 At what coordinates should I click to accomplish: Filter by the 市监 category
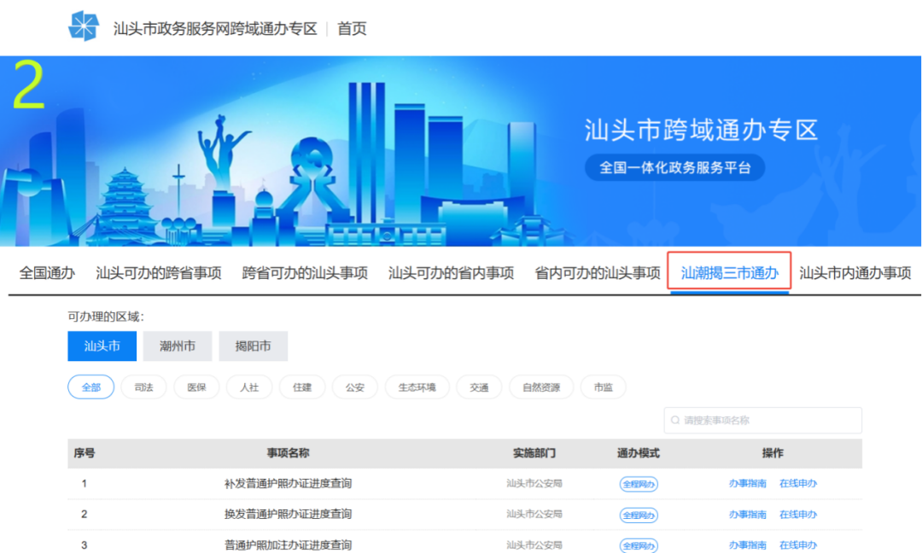tap(604, 387)
